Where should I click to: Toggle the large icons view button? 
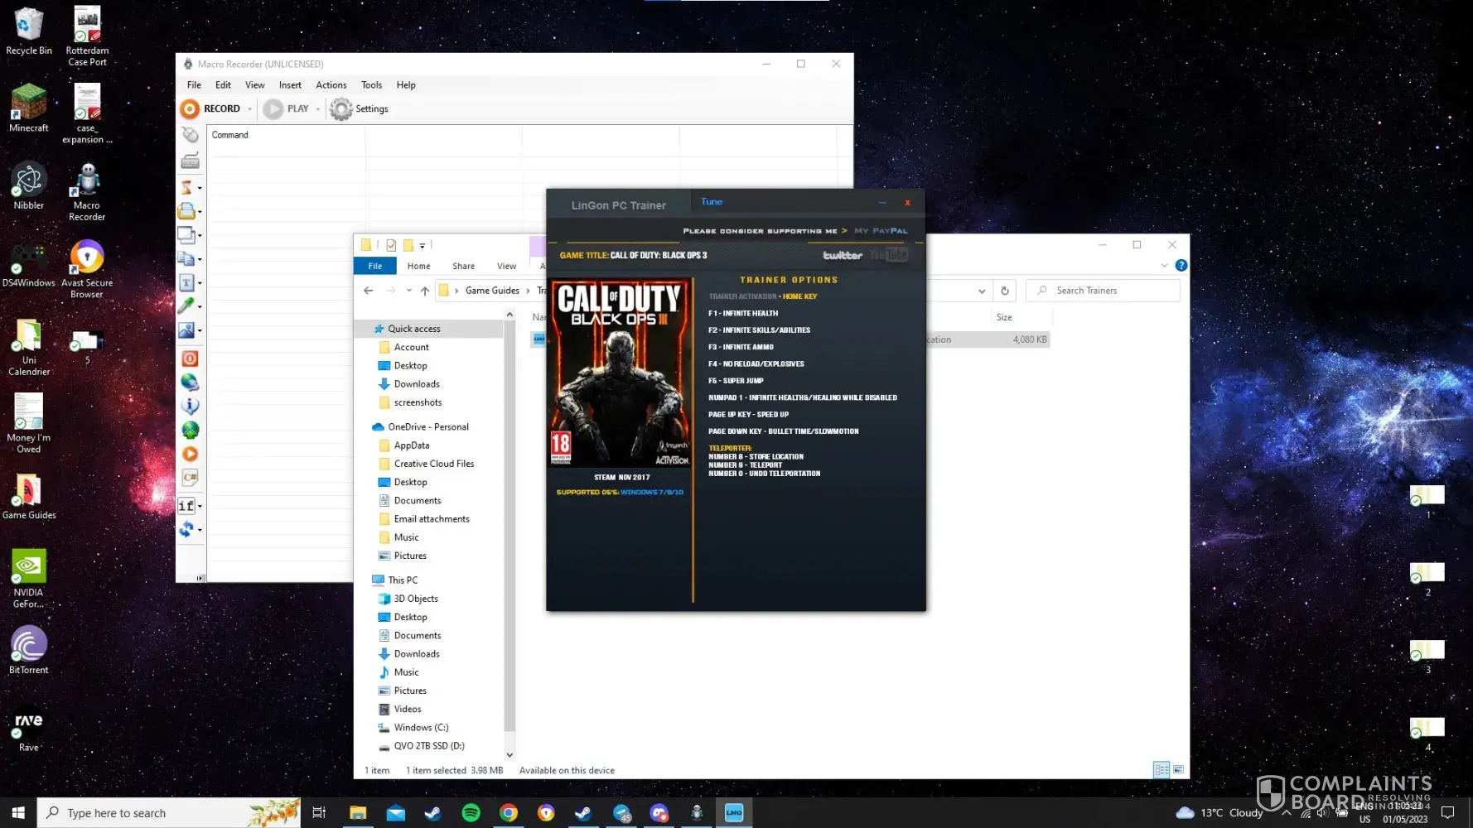[x=1178, y=770]
